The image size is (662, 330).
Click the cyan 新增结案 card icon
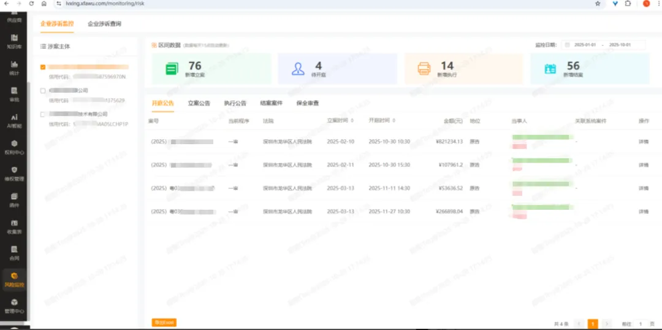coord(550,69)
